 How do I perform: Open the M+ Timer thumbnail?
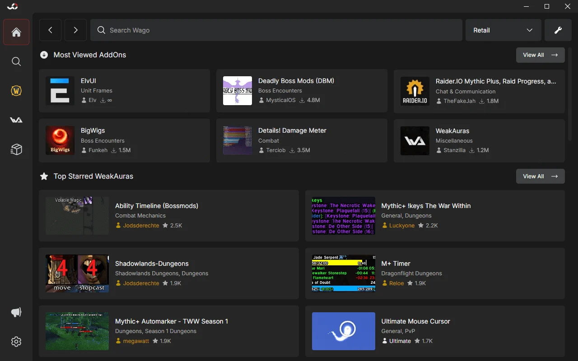click(x=343, y=273)
